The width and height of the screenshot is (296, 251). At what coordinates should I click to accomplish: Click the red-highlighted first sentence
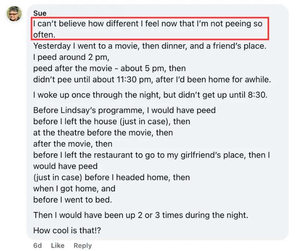click(150, 29)
